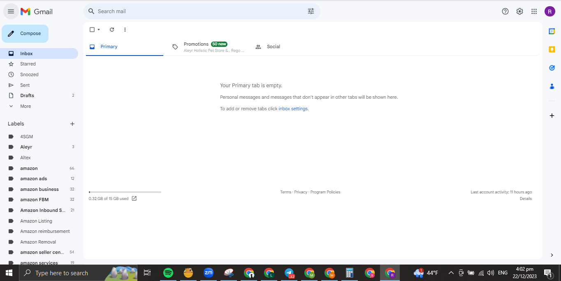Click the taskbar volume icon
This screenshot has width=561, height=281.
tap(490, 273)
